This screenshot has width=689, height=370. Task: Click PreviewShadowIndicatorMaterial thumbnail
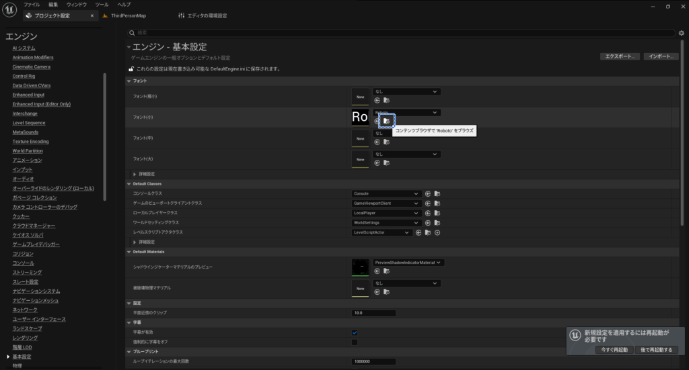tap(360, 268)
